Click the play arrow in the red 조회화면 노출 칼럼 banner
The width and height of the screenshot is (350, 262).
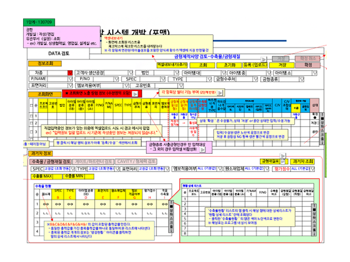(135, 94)
